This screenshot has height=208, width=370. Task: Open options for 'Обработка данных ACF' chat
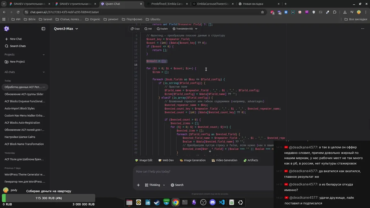click(44, 87)
